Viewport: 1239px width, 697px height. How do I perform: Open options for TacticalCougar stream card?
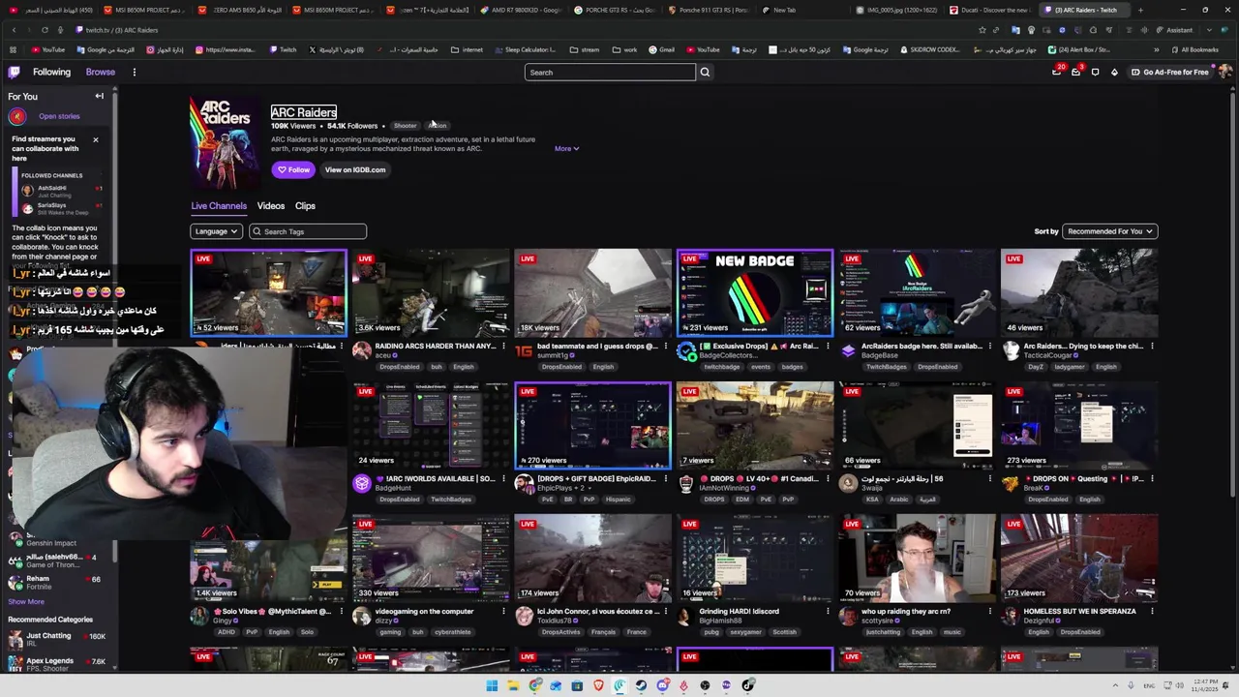(1152, 346)
